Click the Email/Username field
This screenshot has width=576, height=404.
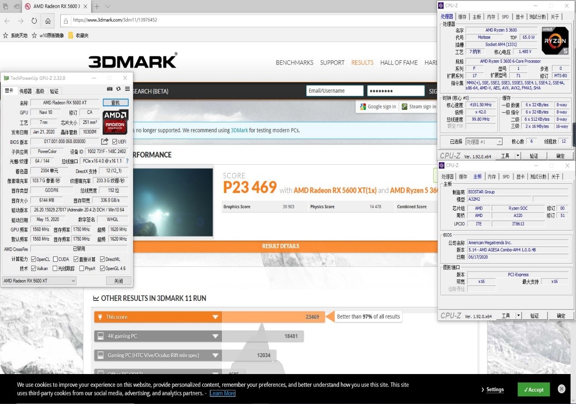[x=335, y=91]
